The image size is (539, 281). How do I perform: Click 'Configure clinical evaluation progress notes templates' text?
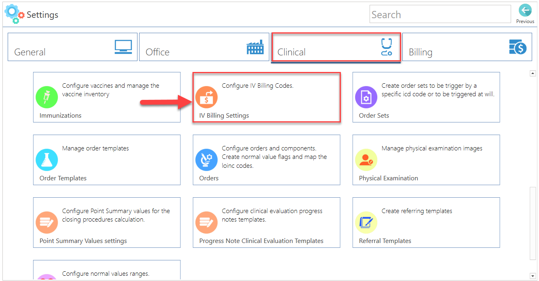[272, 215]
